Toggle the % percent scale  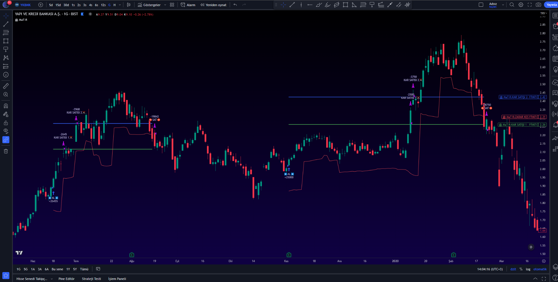(x=521, y=269)
